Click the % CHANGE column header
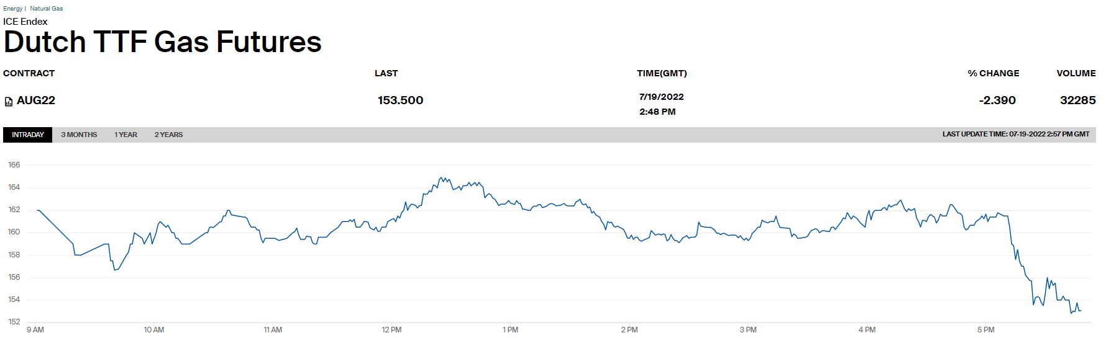Viewport: 1106px width, 338px height. coord(993,73)
